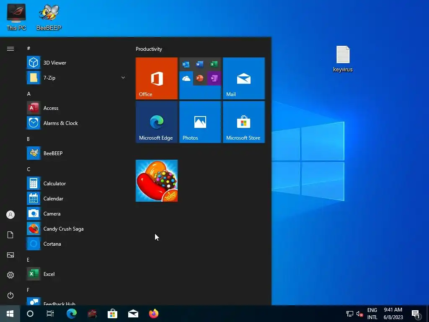
Task: Open Cortana from the app list
Action: pos(76,244)
